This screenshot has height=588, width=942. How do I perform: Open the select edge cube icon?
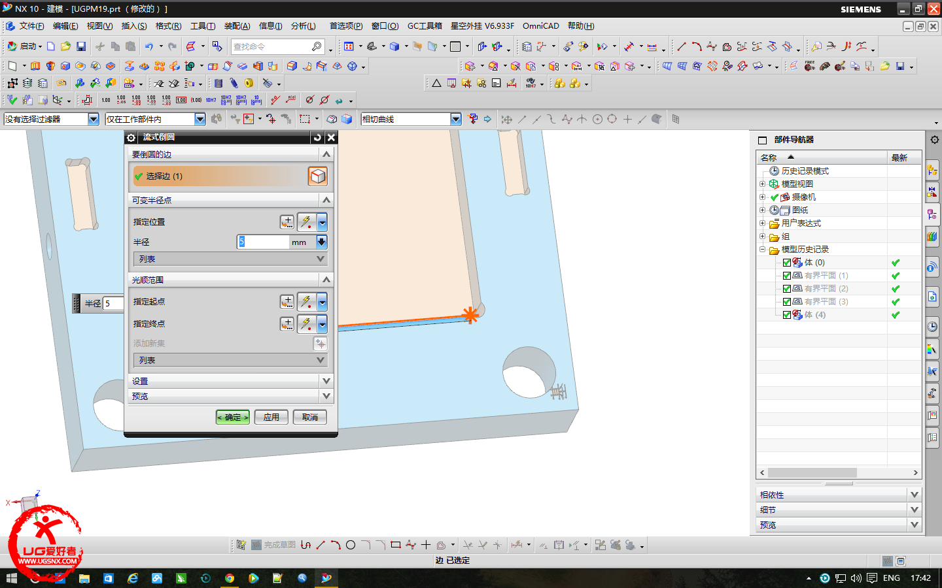317,176
